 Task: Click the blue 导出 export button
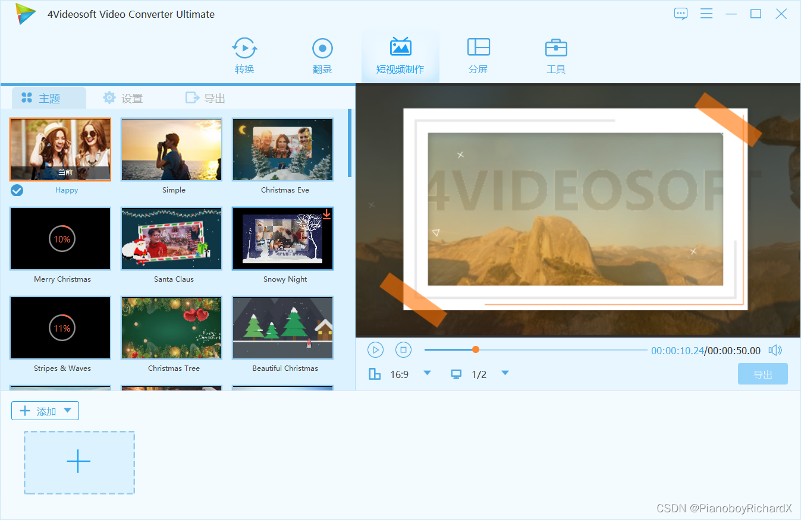[763, 374]
